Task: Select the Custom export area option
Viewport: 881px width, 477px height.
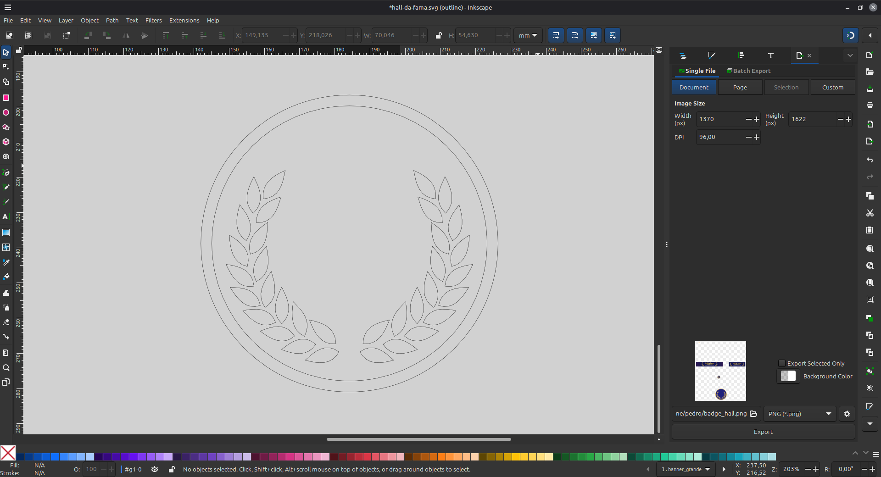Action: point(832,87)
